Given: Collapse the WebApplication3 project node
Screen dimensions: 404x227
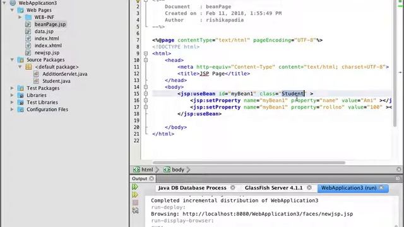Looking at the screenshot, I should point(4,3).
